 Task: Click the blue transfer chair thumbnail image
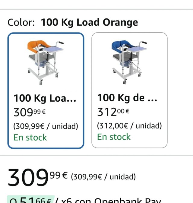(129, 62)
